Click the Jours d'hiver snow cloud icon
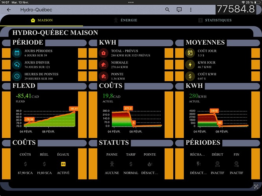Screen dimensions: 262x196 click(17, 65)
